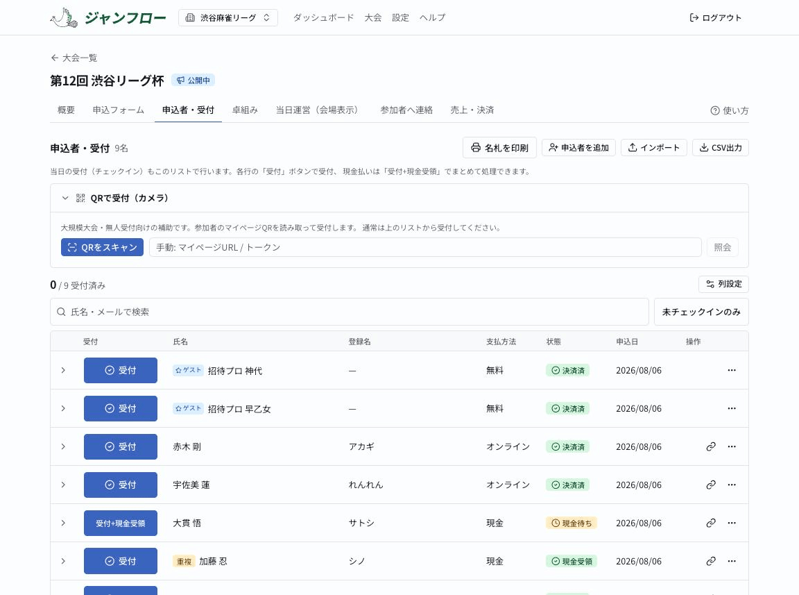Click the link icon for 加藤 忍
Screen dimensions: 799x595
711,561
